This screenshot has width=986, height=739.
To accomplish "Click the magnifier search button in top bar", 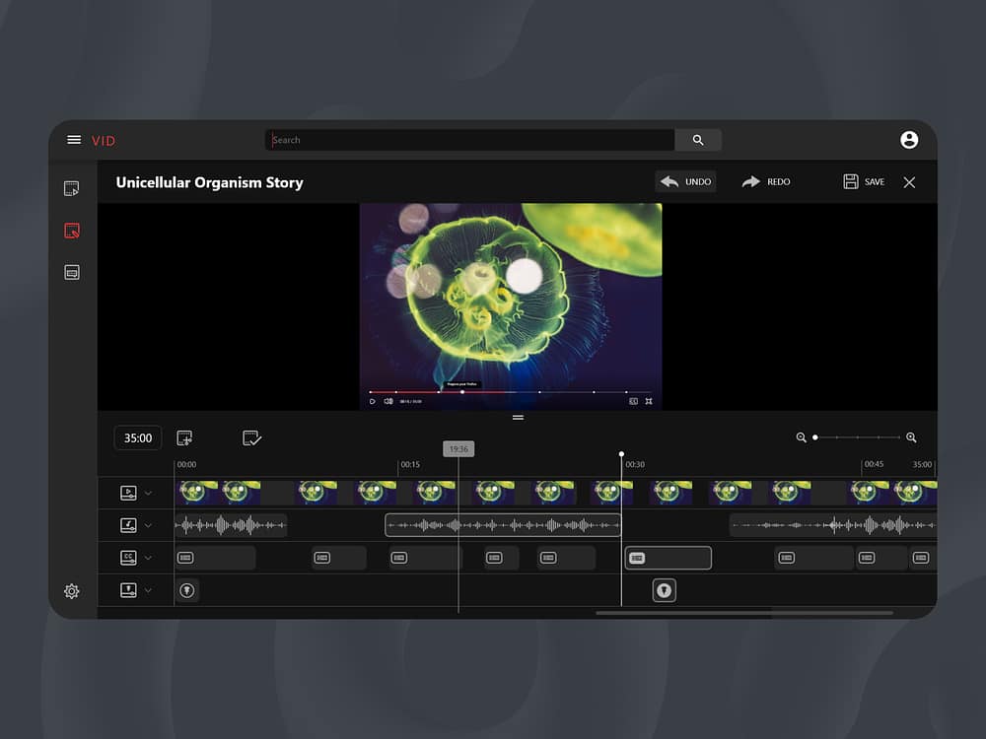I will 698,140.
